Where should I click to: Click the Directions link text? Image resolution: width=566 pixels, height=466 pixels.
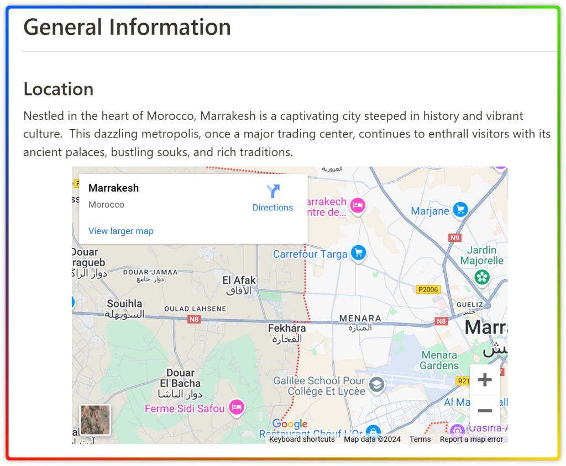pyautogui.click(x=272, y=208)
